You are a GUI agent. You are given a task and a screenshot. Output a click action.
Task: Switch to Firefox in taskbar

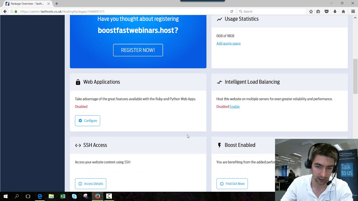pyautogui.click(x=97, y=196)
